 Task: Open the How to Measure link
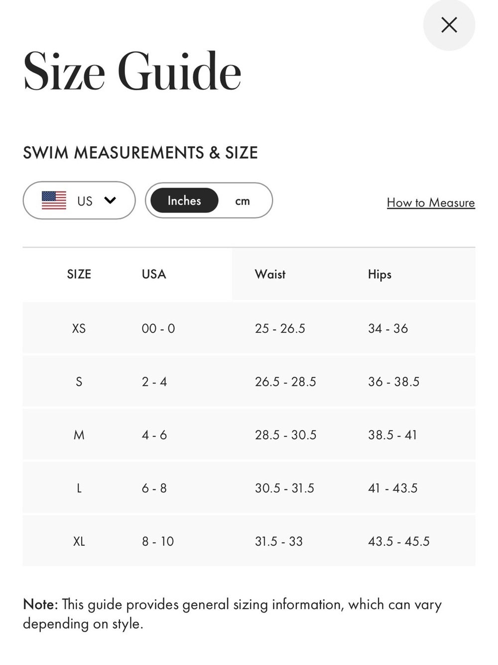coord(431,203)
